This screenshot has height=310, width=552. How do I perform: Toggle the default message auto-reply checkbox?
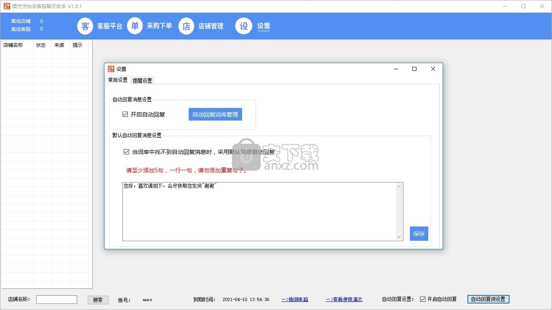pyautogui.click(x=127, y=152)
